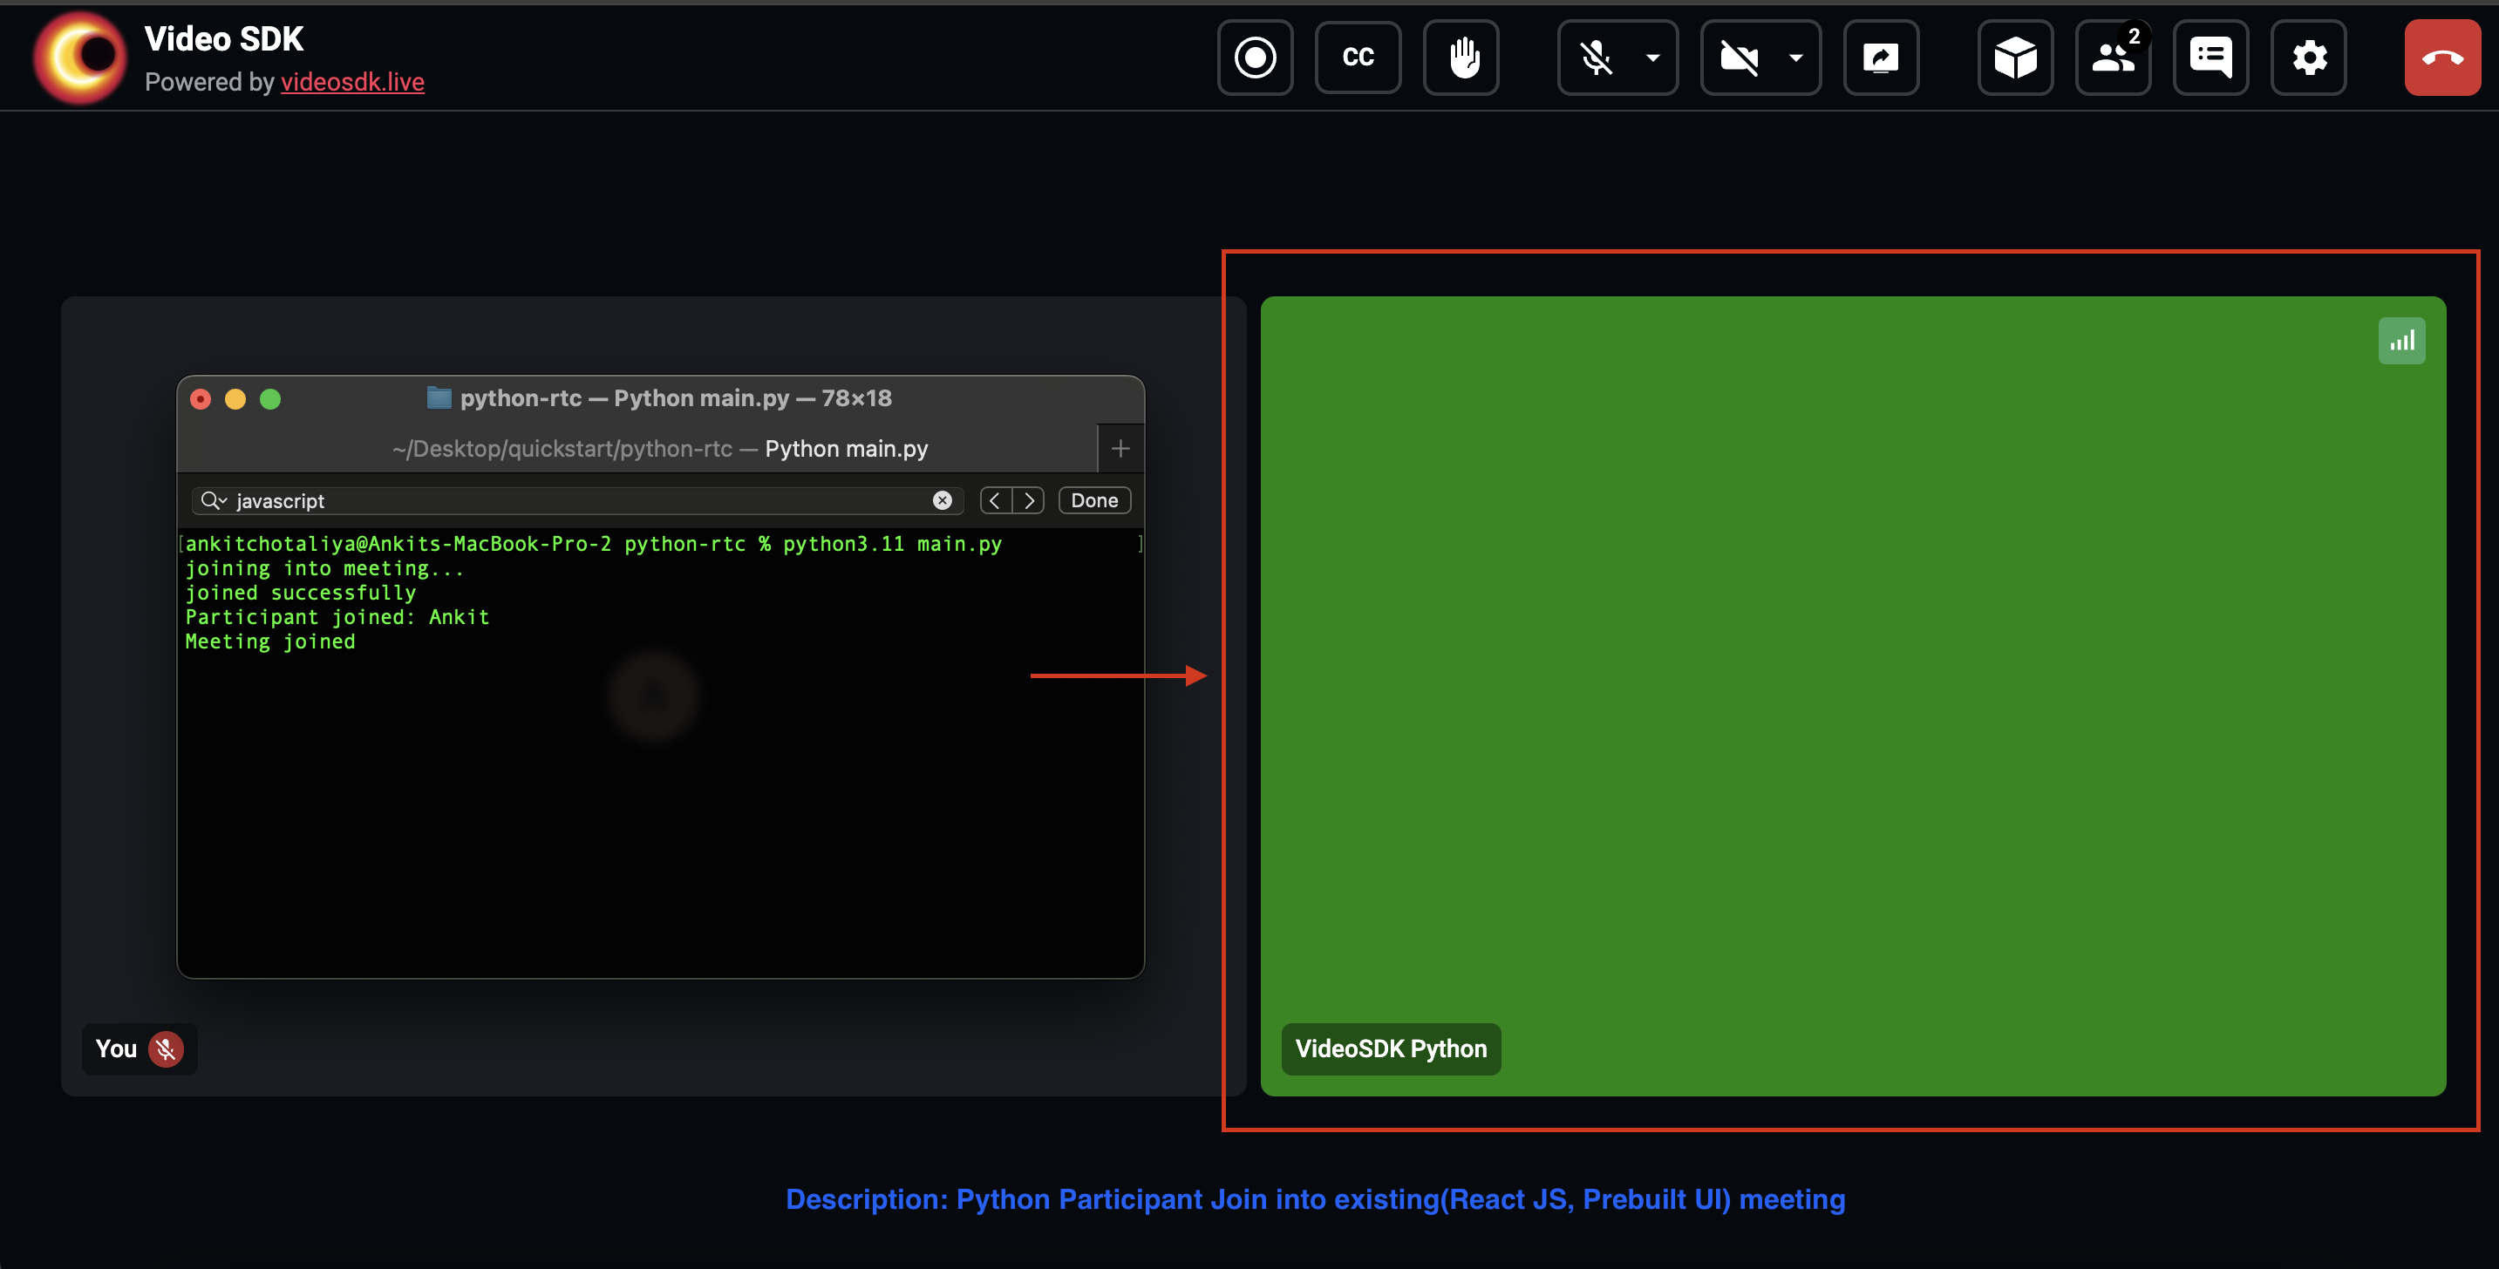Open microphone device dropdown arrow
Image resolution: width=2499 pixels, height=1269 pixels.
point(1653,58)
